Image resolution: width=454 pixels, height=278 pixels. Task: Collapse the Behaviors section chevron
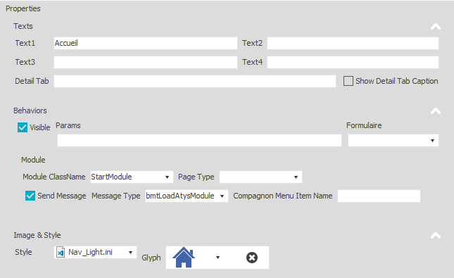pos(436,111)
